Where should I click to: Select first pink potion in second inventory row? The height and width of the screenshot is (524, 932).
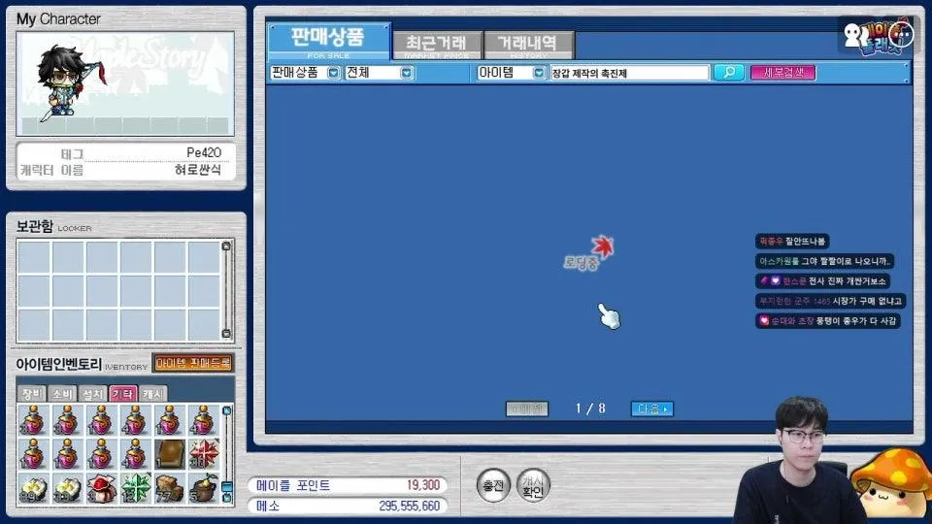pyautogui.click(x=33, y=454)
